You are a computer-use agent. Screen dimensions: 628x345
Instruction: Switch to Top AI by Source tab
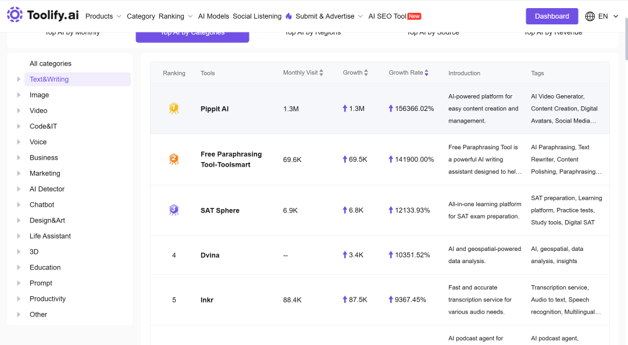(x=433, y=34)
